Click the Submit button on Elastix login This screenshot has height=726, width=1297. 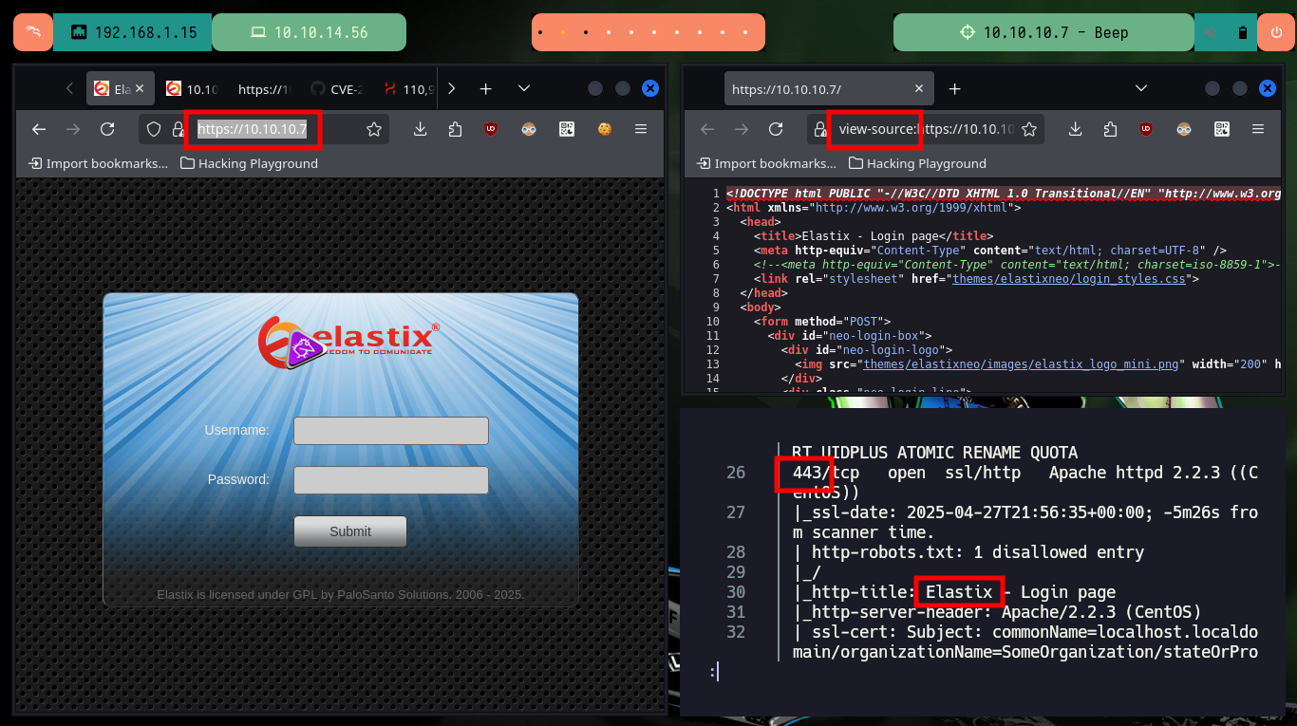(350, 531)
